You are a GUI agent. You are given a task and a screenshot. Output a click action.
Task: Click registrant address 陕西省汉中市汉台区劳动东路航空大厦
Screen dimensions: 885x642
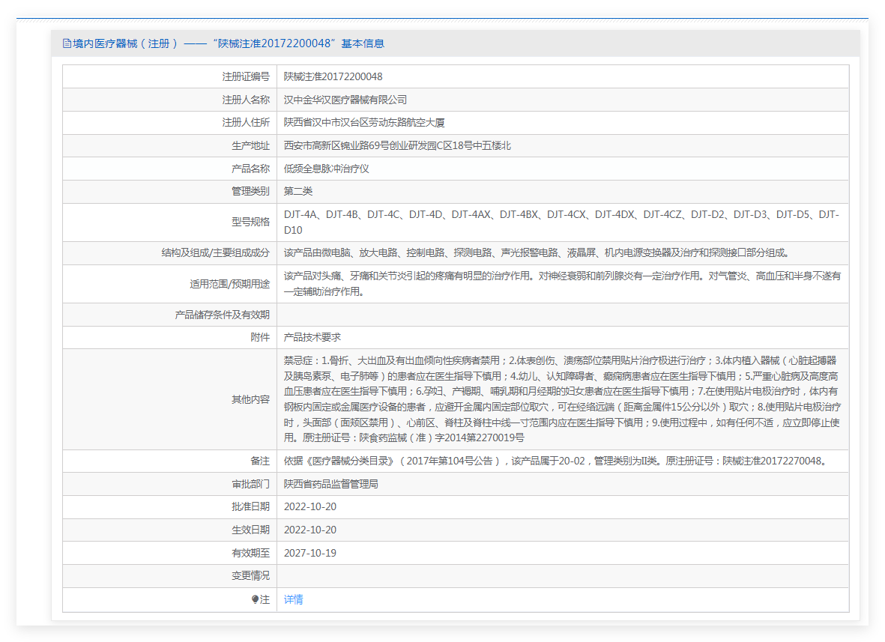click(364, 122)
